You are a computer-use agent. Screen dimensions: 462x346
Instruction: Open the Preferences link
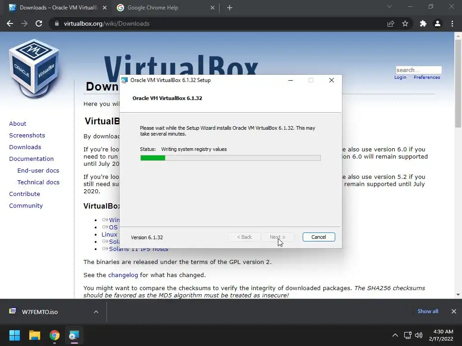tap(427, 77)
